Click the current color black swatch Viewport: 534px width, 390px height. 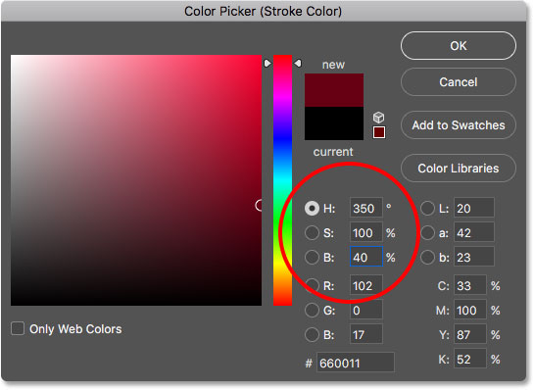(334, 123)
